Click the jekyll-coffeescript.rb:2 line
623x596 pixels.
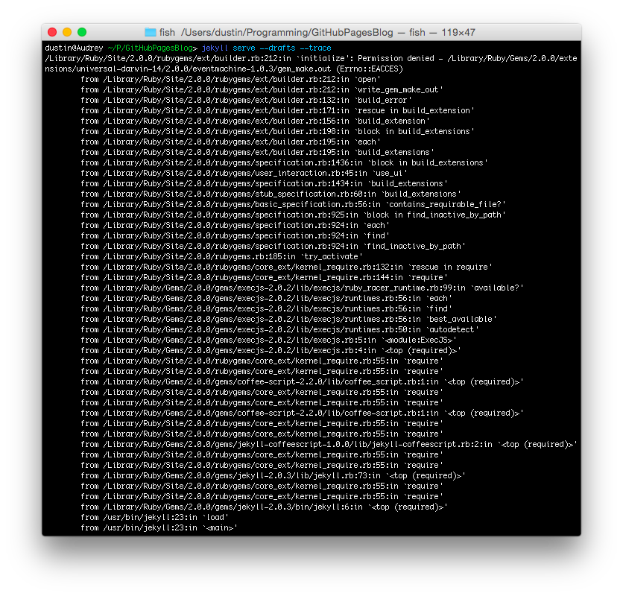click(x=329, y=444)
